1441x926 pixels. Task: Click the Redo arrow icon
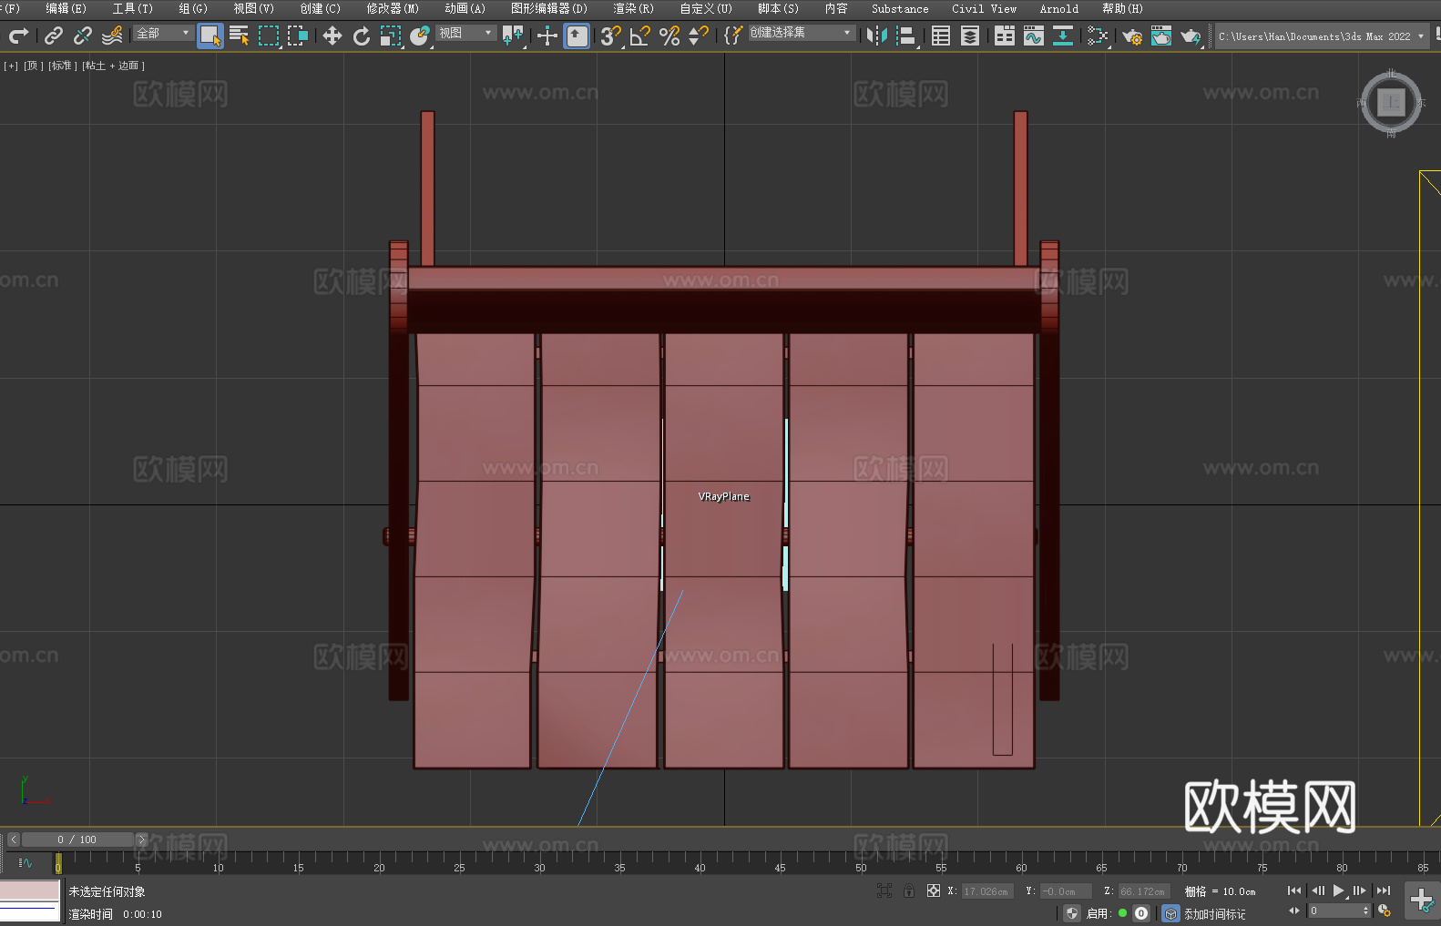click(x=18, y=36)
